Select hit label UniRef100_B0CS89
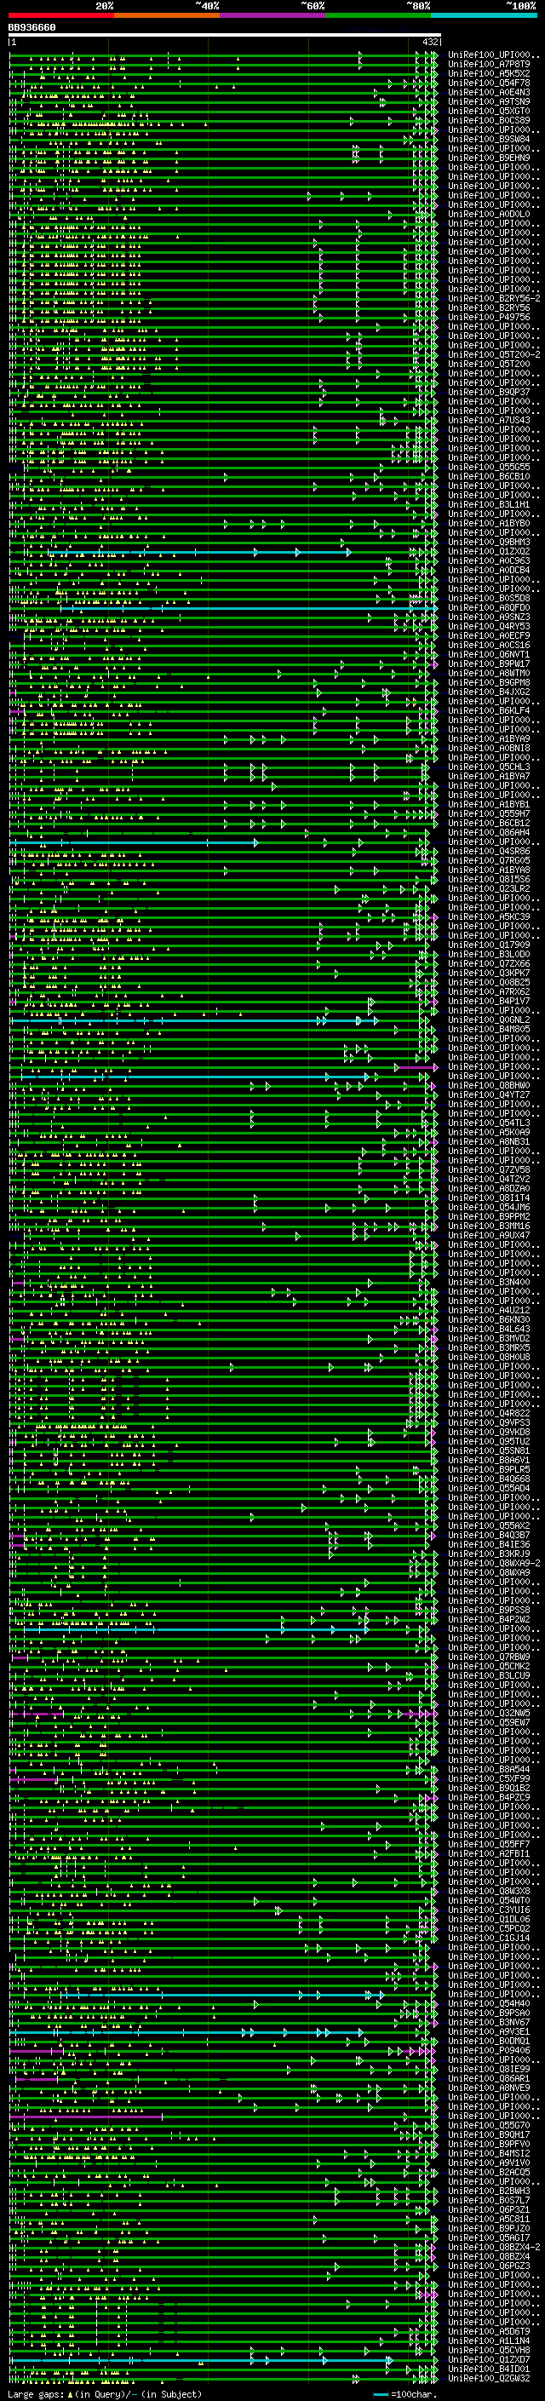 tap(489, 120)
